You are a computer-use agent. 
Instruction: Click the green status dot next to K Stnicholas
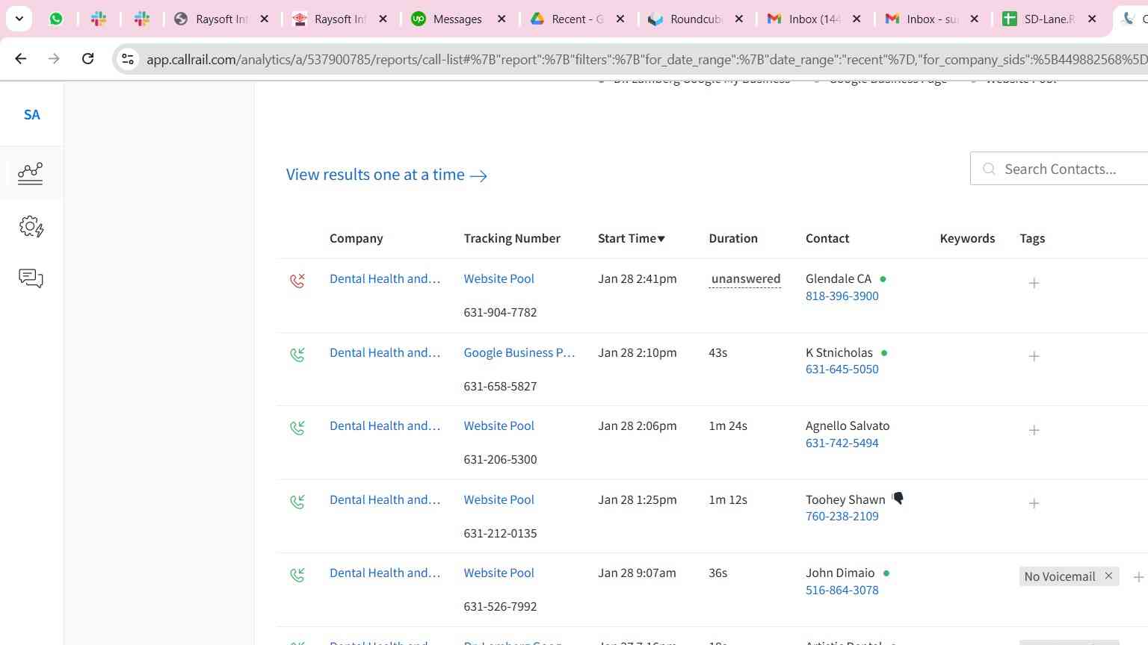pos(884,352)
